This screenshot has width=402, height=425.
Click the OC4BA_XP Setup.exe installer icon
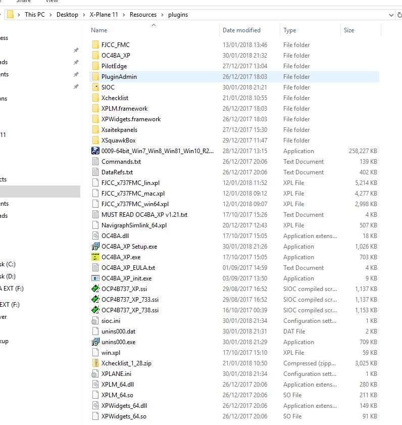tap(95, 246)
